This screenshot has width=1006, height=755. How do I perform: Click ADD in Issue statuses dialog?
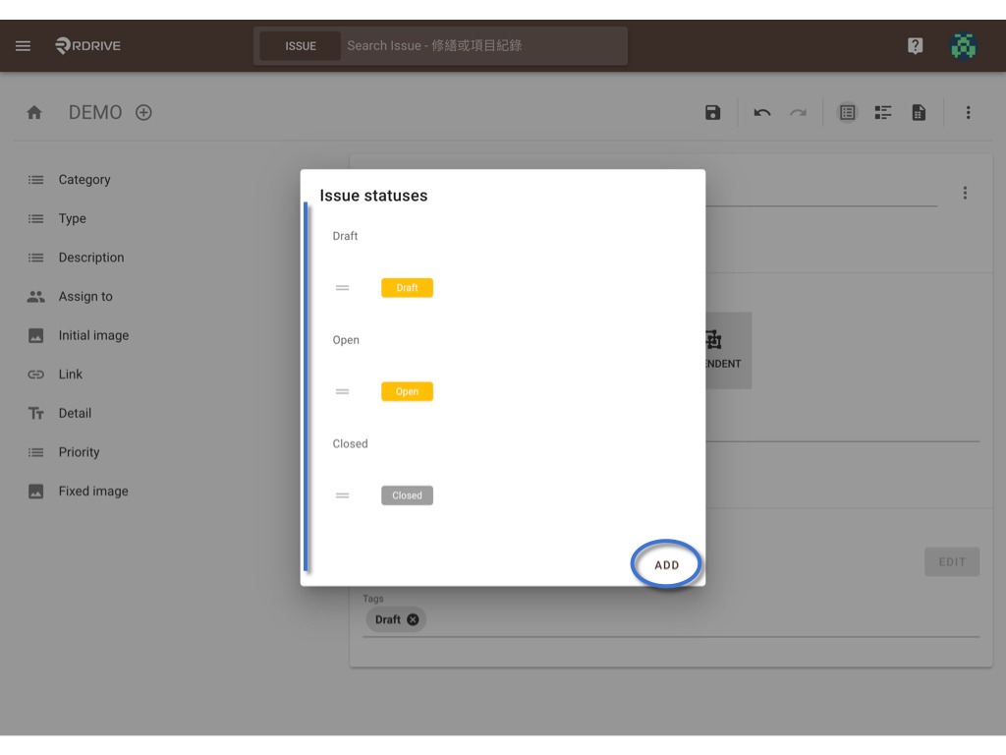click(x=667, y=565)
